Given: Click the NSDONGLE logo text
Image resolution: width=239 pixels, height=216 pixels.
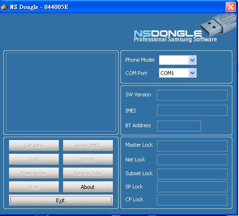Looking at the screenshot, I should (168, 33).
